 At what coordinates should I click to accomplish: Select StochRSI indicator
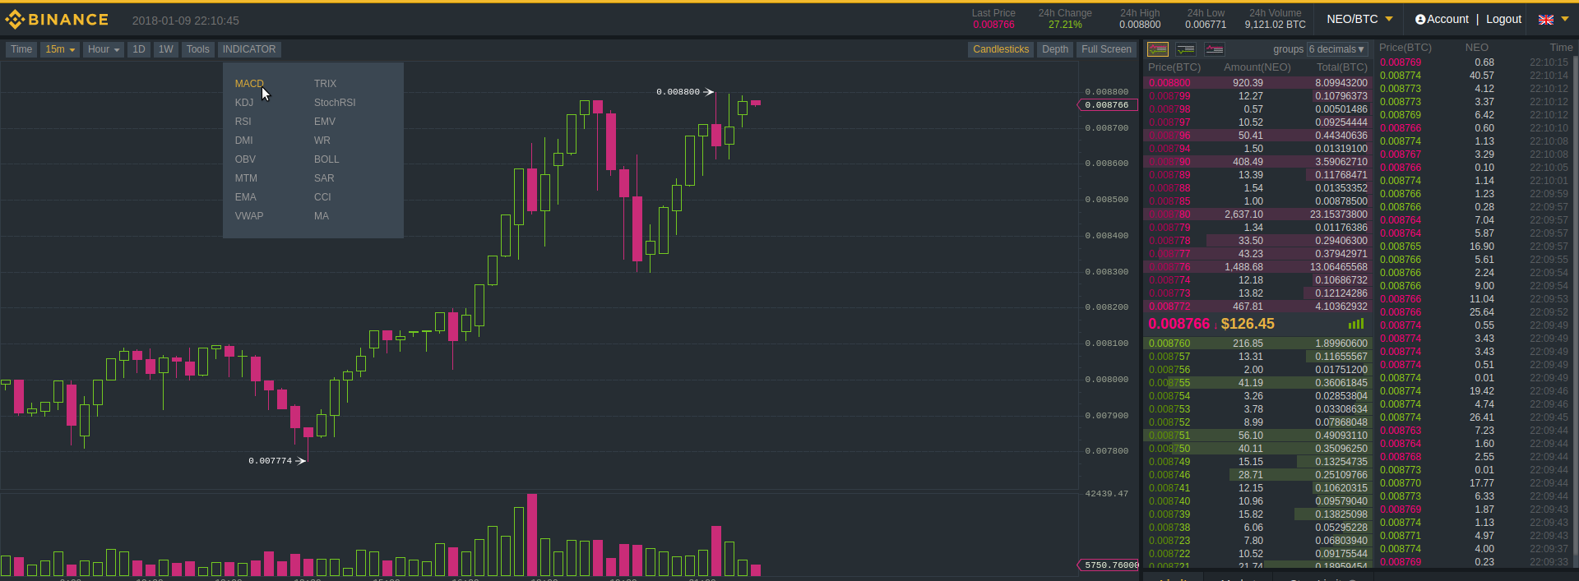[335, 103]
